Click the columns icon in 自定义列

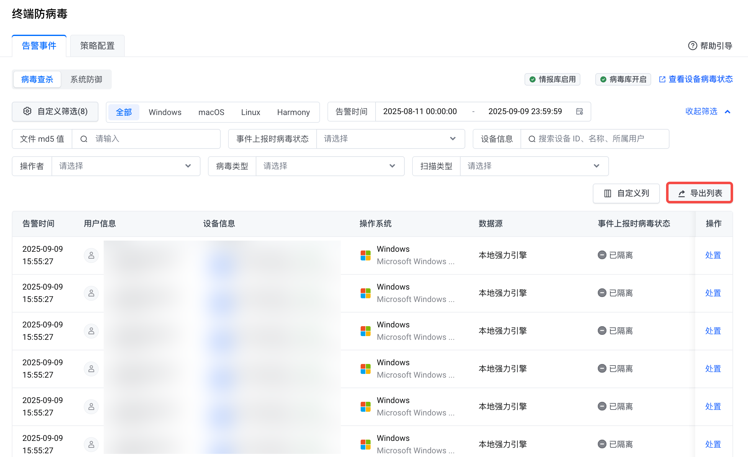(607, 193)
